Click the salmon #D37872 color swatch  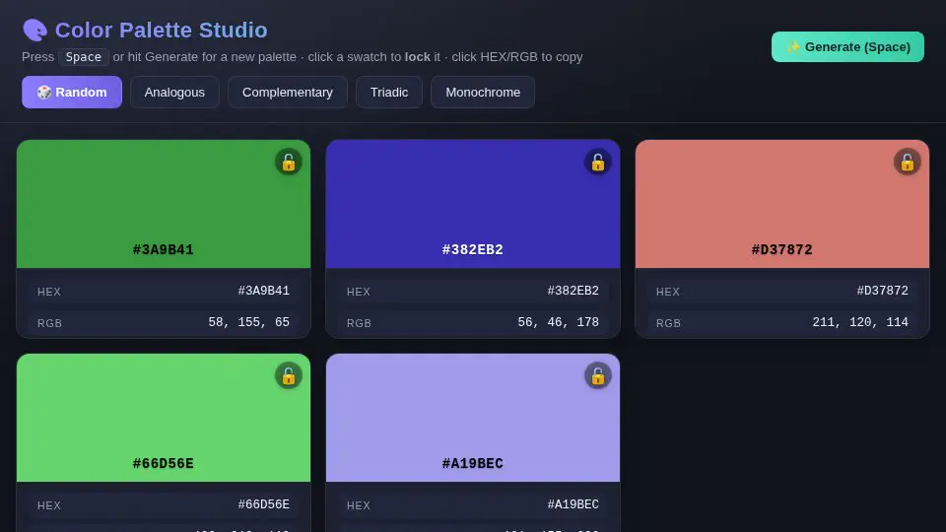(782, 204)
